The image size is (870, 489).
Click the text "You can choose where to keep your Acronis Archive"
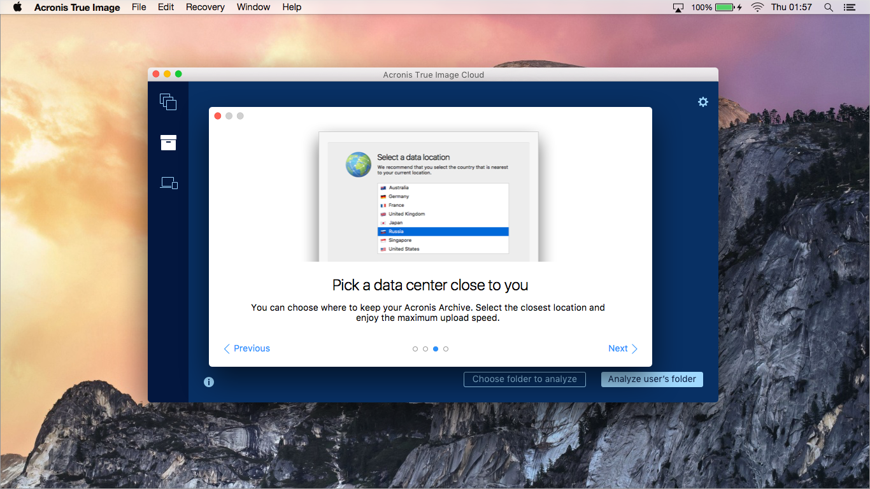coord(362,308)
